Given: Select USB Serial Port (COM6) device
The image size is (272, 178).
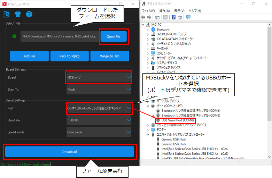Looking at the screenshot, I should tap(178, 120).
